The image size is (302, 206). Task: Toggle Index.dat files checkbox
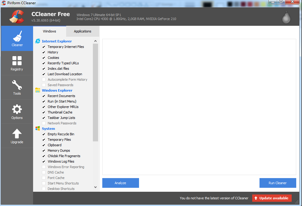coord(44,69)
